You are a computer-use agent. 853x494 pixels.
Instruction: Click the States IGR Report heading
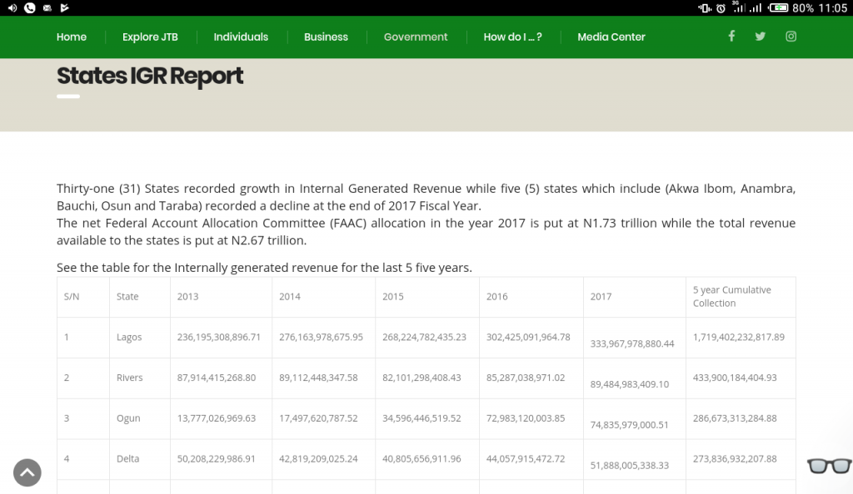[150, 77]
